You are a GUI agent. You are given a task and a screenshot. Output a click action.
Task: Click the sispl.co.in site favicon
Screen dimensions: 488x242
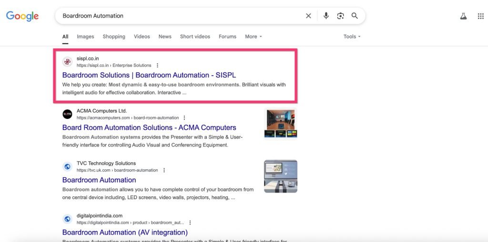pyautogui.click(x=67, y=62)
